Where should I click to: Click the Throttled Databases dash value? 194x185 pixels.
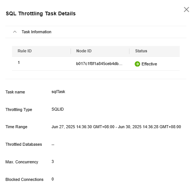click(x=53, y=145)
